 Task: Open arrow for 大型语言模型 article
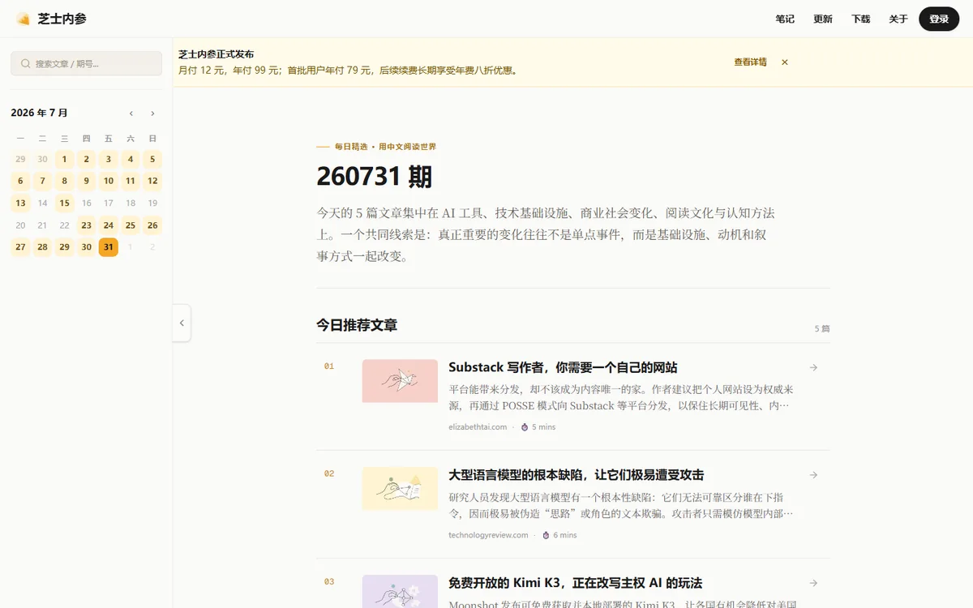(x=813, y=475)
